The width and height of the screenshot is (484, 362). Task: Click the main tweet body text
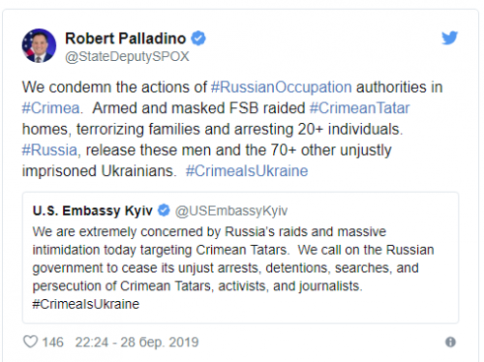232,129
